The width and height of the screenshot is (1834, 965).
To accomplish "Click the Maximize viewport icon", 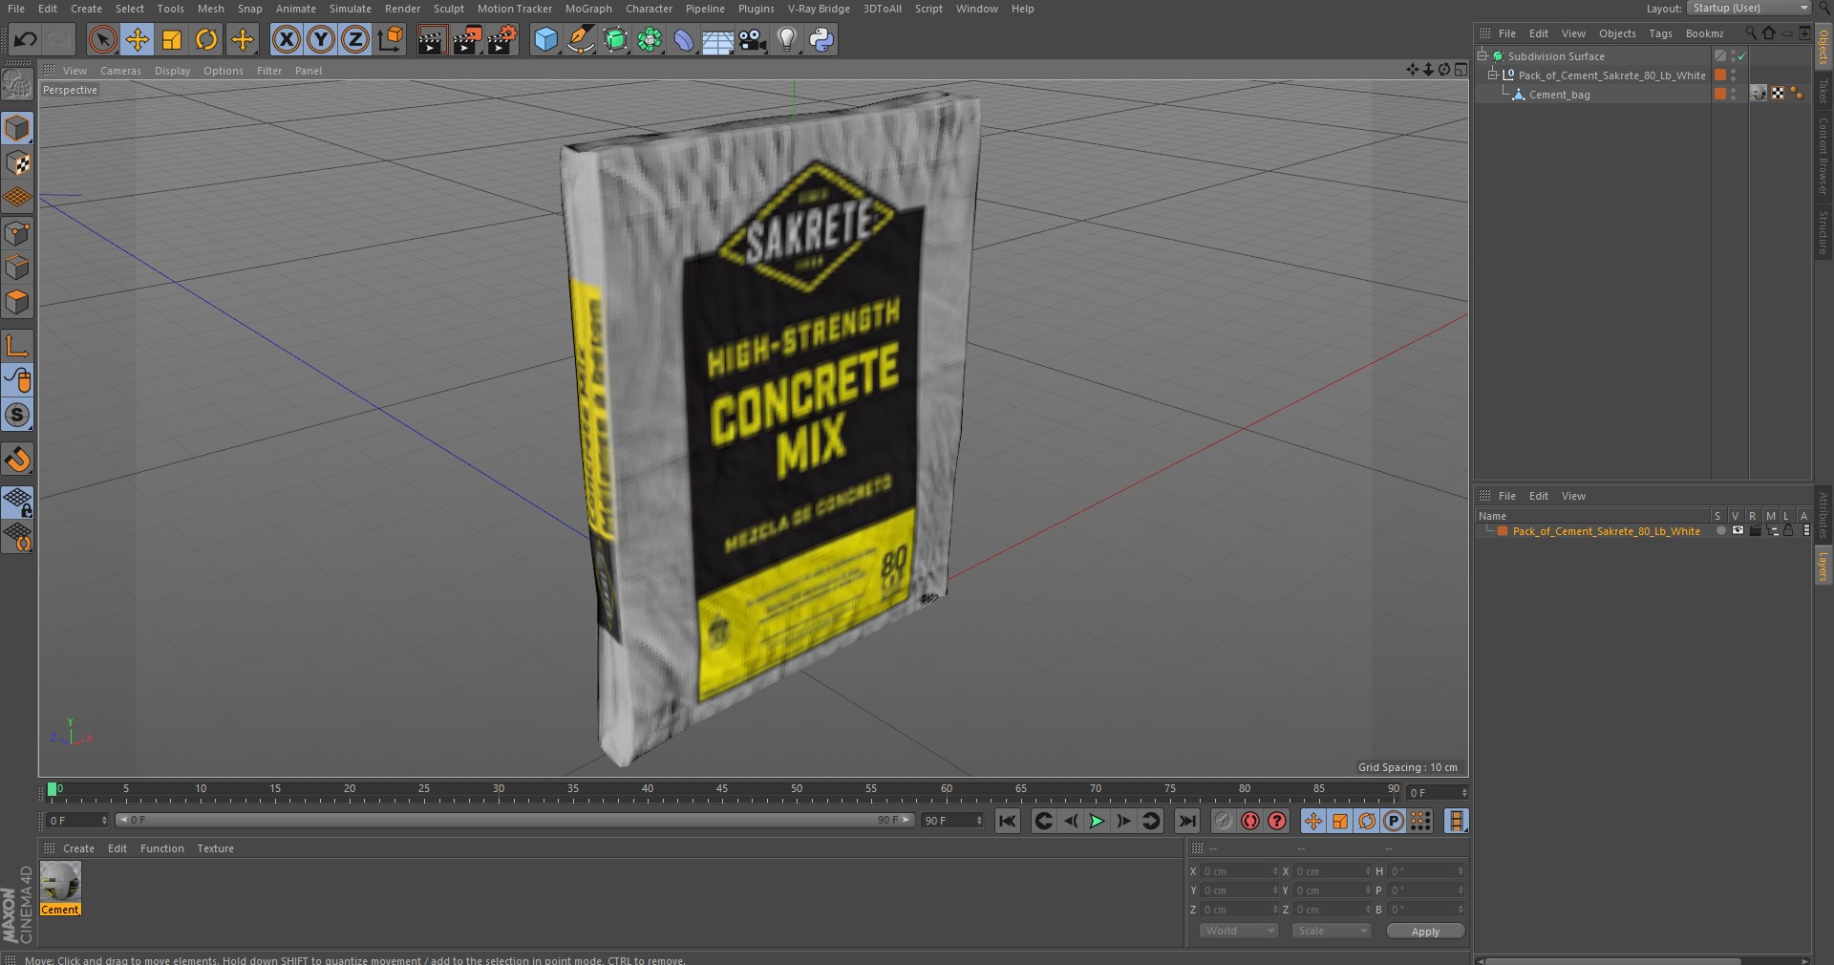I will 1461,70.
